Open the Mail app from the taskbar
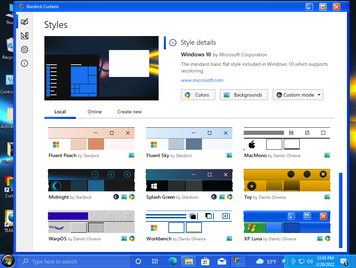This screenshot has width=356, height=268. pos(221,261)
